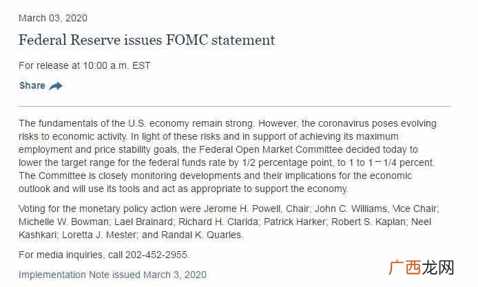
Task: Click the phrase 1/2 percentage point
Action: click(x=287, y=162)
